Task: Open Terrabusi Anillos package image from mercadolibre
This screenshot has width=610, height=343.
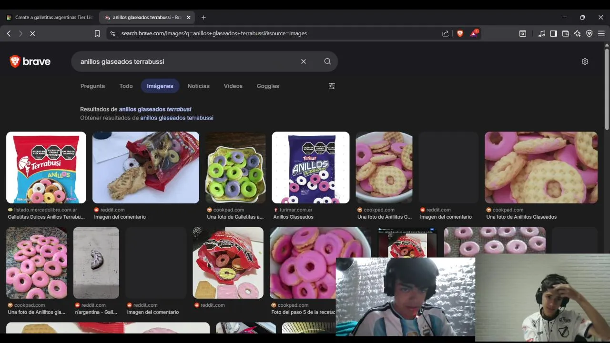Action: 46,168
